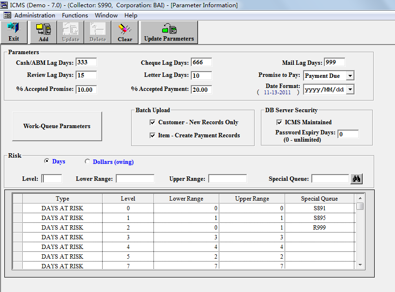Click the S895 special queue cell
Viewport: 395px width, 292px height.
[x=319, y=218]
